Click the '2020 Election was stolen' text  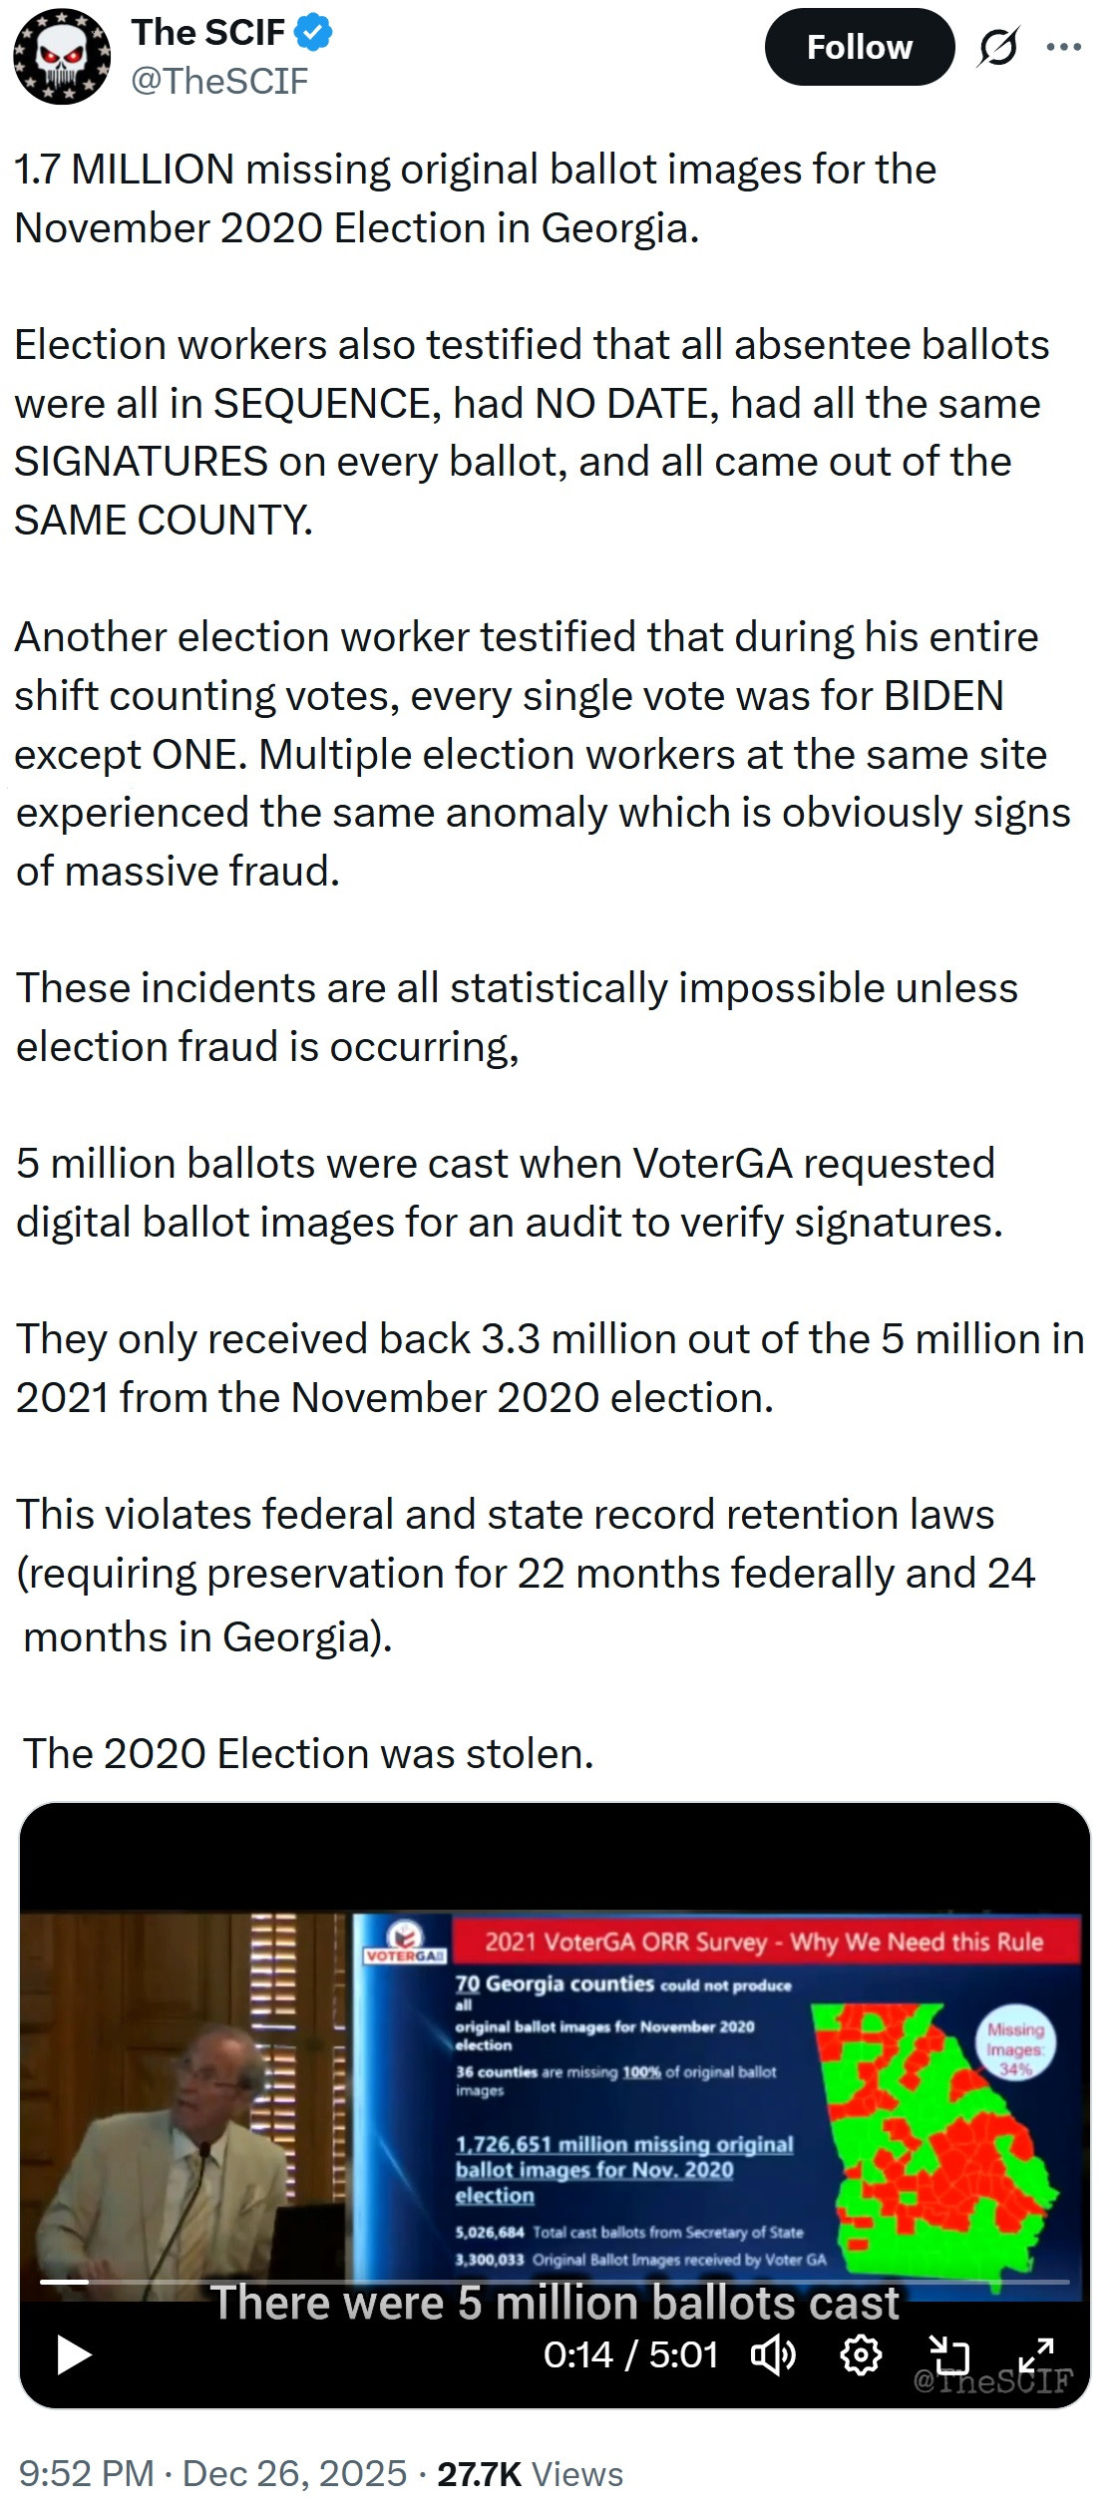[x=308, y=1754]
